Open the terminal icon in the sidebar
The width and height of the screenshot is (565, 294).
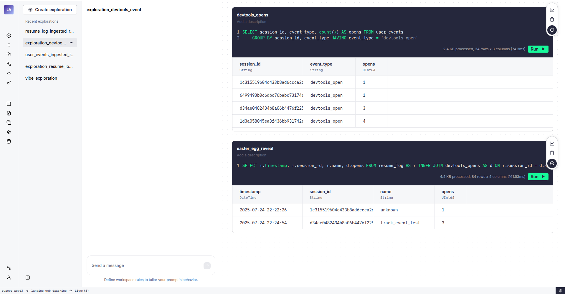click(9, 104)
